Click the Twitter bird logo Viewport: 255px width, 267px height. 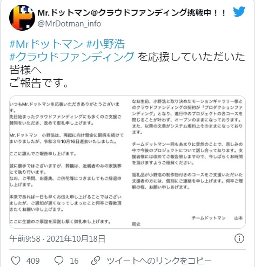[x=239, y=11]
